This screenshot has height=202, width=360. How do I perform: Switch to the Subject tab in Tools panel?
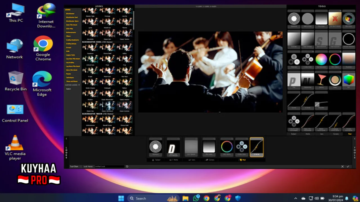point(294,134)
